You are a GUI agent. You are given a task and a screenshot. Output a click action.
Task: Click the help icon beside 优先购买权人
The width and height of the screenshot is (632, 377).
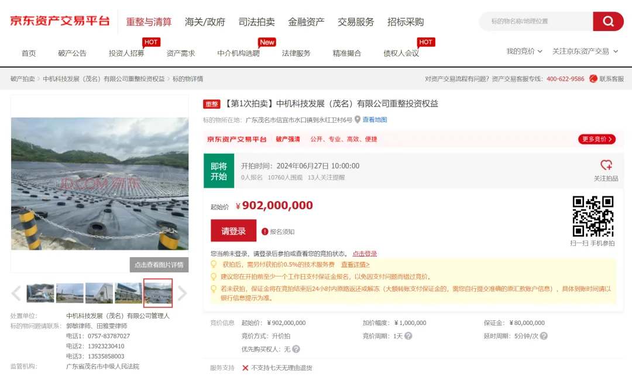point(296,349)
